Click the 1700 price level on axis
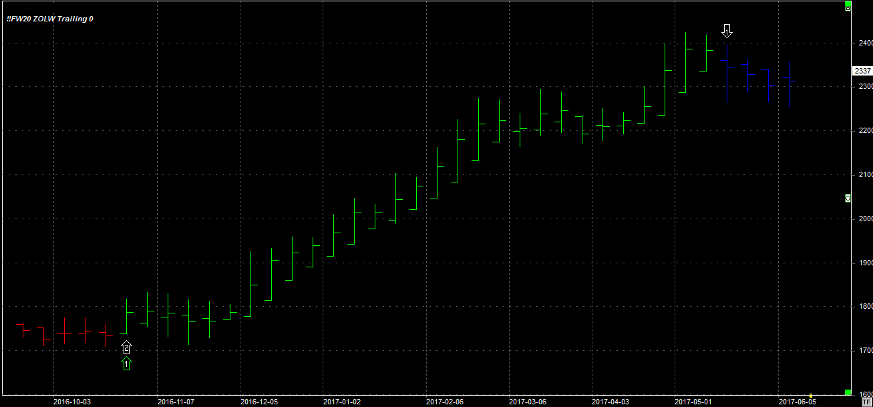The image size is (873, 407). [866, 351]
